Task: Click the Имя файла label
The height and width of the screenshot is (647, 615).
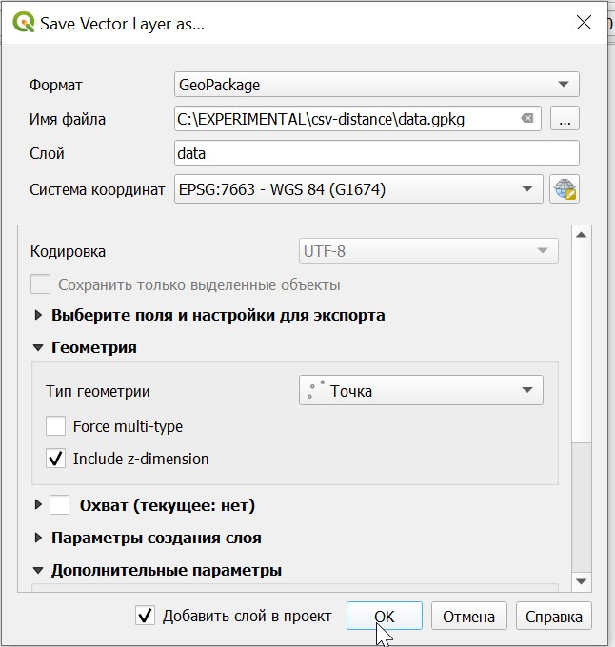Action: pyautogui.click(x=68, y=119)
